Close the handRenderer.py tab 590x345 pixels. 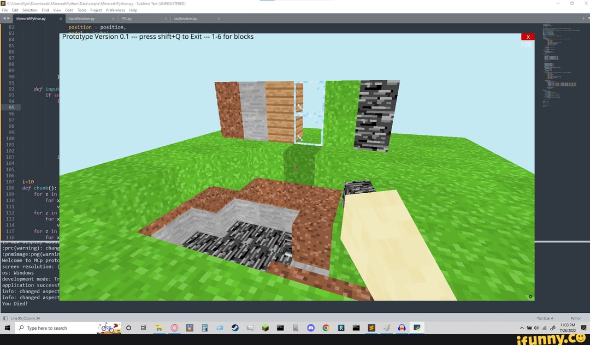pyautogui.click(x=113, y=19)
